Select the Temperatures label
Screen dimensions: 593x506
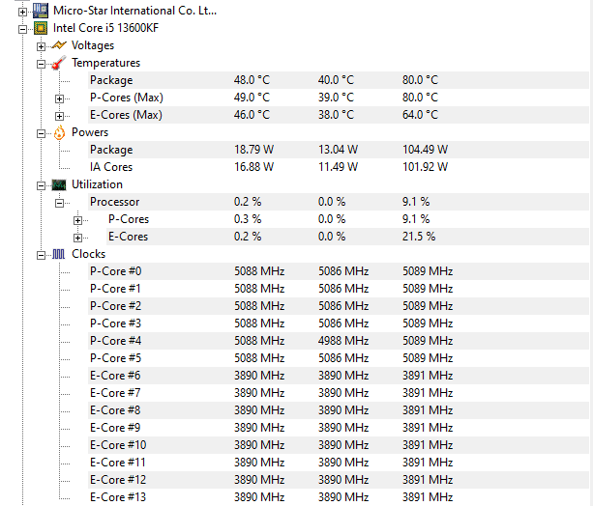coord(105,63)
